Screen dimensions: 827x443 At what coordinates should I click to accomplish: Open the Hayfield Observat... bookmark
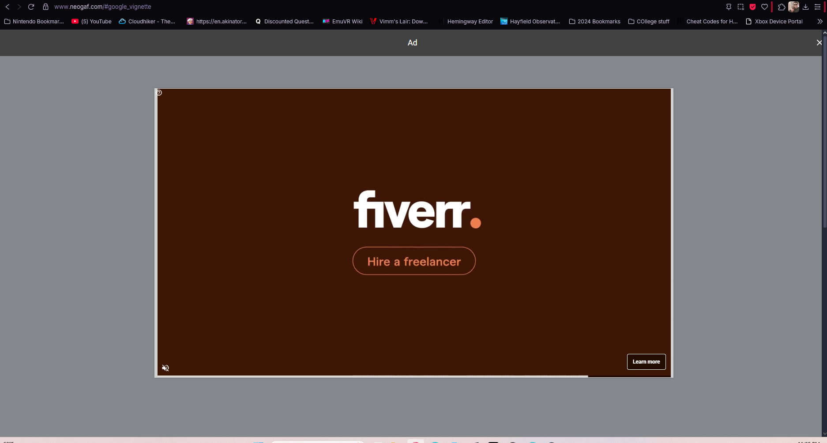pyautogui.click(x=530, y=21)
